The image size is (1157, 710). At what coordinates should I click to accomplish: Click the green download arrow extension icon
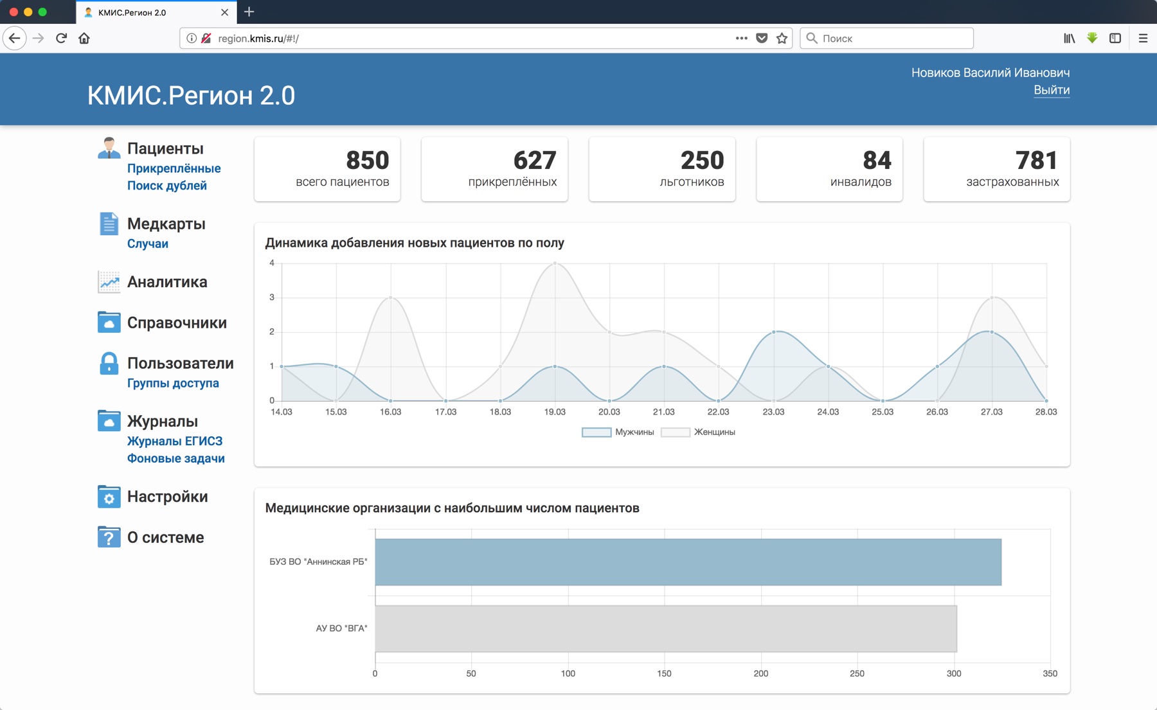[1092, 39]
